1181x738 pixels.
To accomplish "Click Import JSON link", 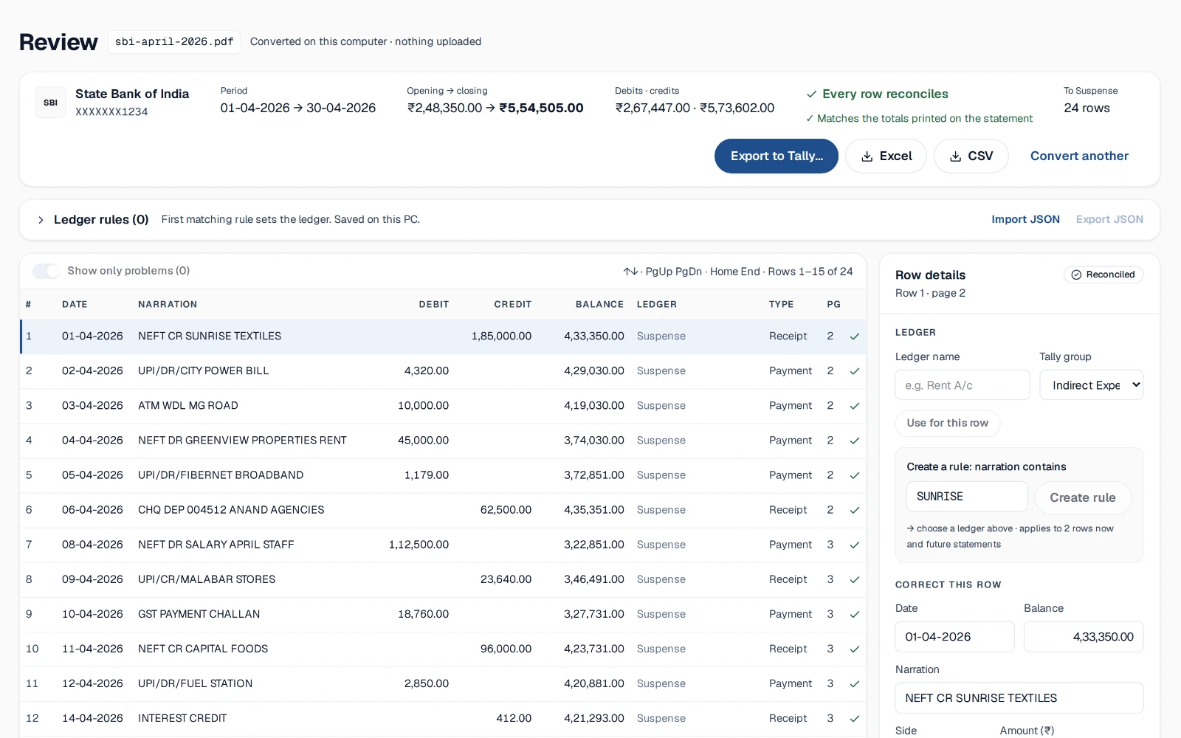I will pyautogui.click(x=1025, y=219).
